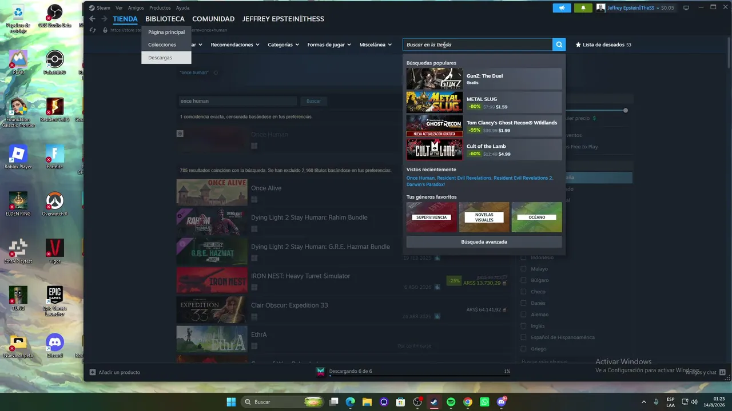This screenshot has width=732, height=411.
Task: Select the PokeMMO desktop icon
Action: click(x=54, y=62)
